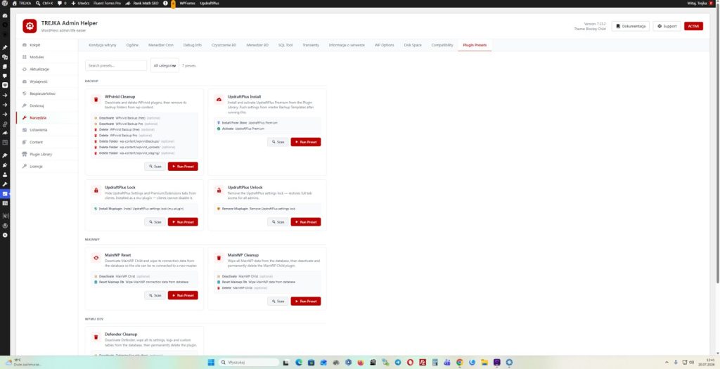Switch to Compatibility tab
720x369 pixels.
point(442,45)
